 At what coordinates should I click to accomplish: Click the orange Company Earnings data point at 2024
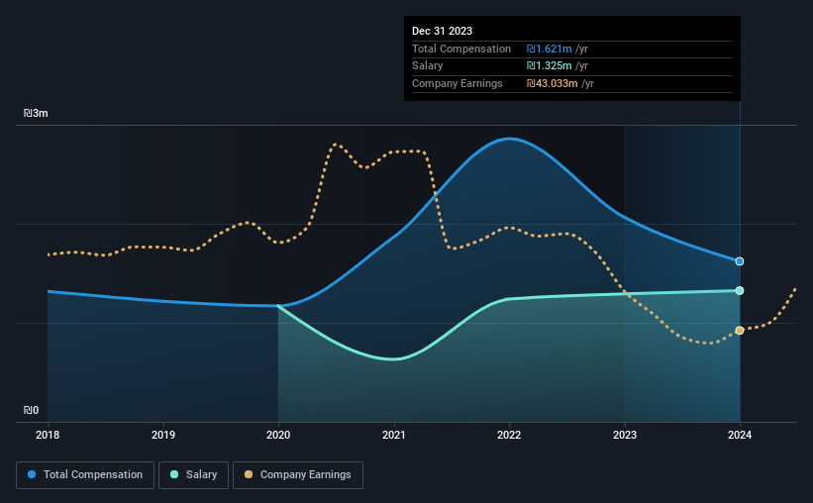740,331
